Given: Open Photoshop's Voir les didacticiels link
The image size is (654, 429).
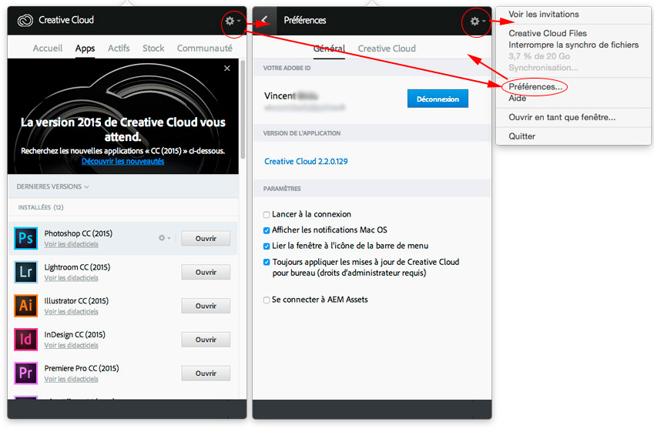Looking at the screenshot, I should 72,244.
